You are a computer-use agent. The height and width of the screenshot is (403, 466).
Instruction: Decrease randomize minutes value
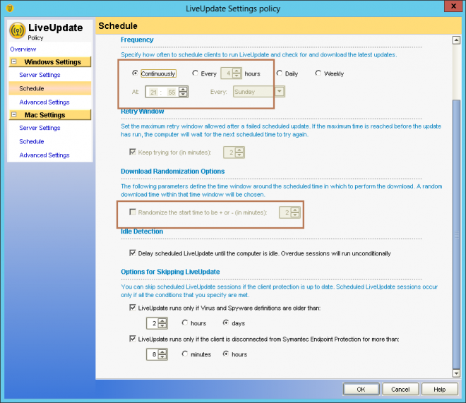tap(295, 215)
